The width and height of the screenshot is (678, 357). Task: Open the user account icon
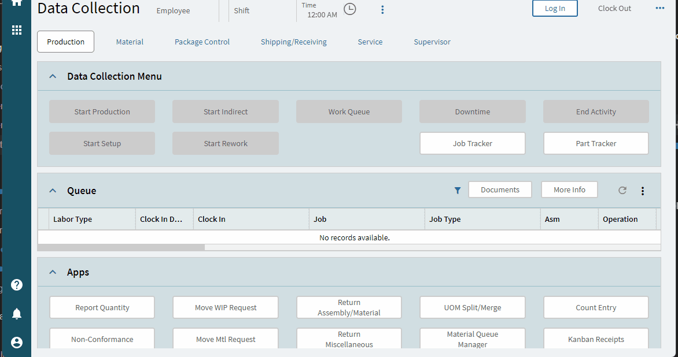point(16,343)
